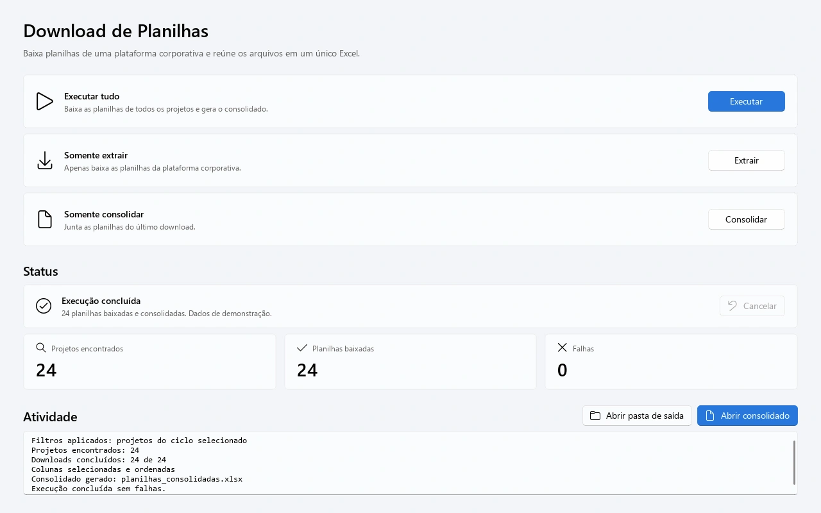Click the Somente extrair card title
821x513 pixels.
pyautogui.click(x=96, y=155)
